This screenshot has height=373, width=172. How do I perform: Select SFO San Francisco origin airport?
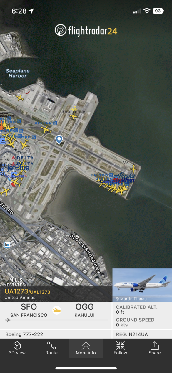[x=29, y=310]
